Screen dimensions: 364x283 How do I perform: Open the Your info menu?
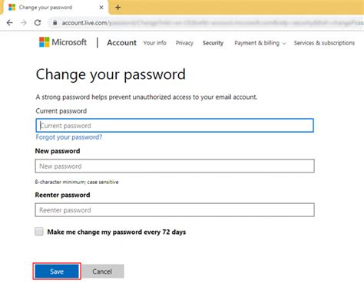[x=154, y=43]
